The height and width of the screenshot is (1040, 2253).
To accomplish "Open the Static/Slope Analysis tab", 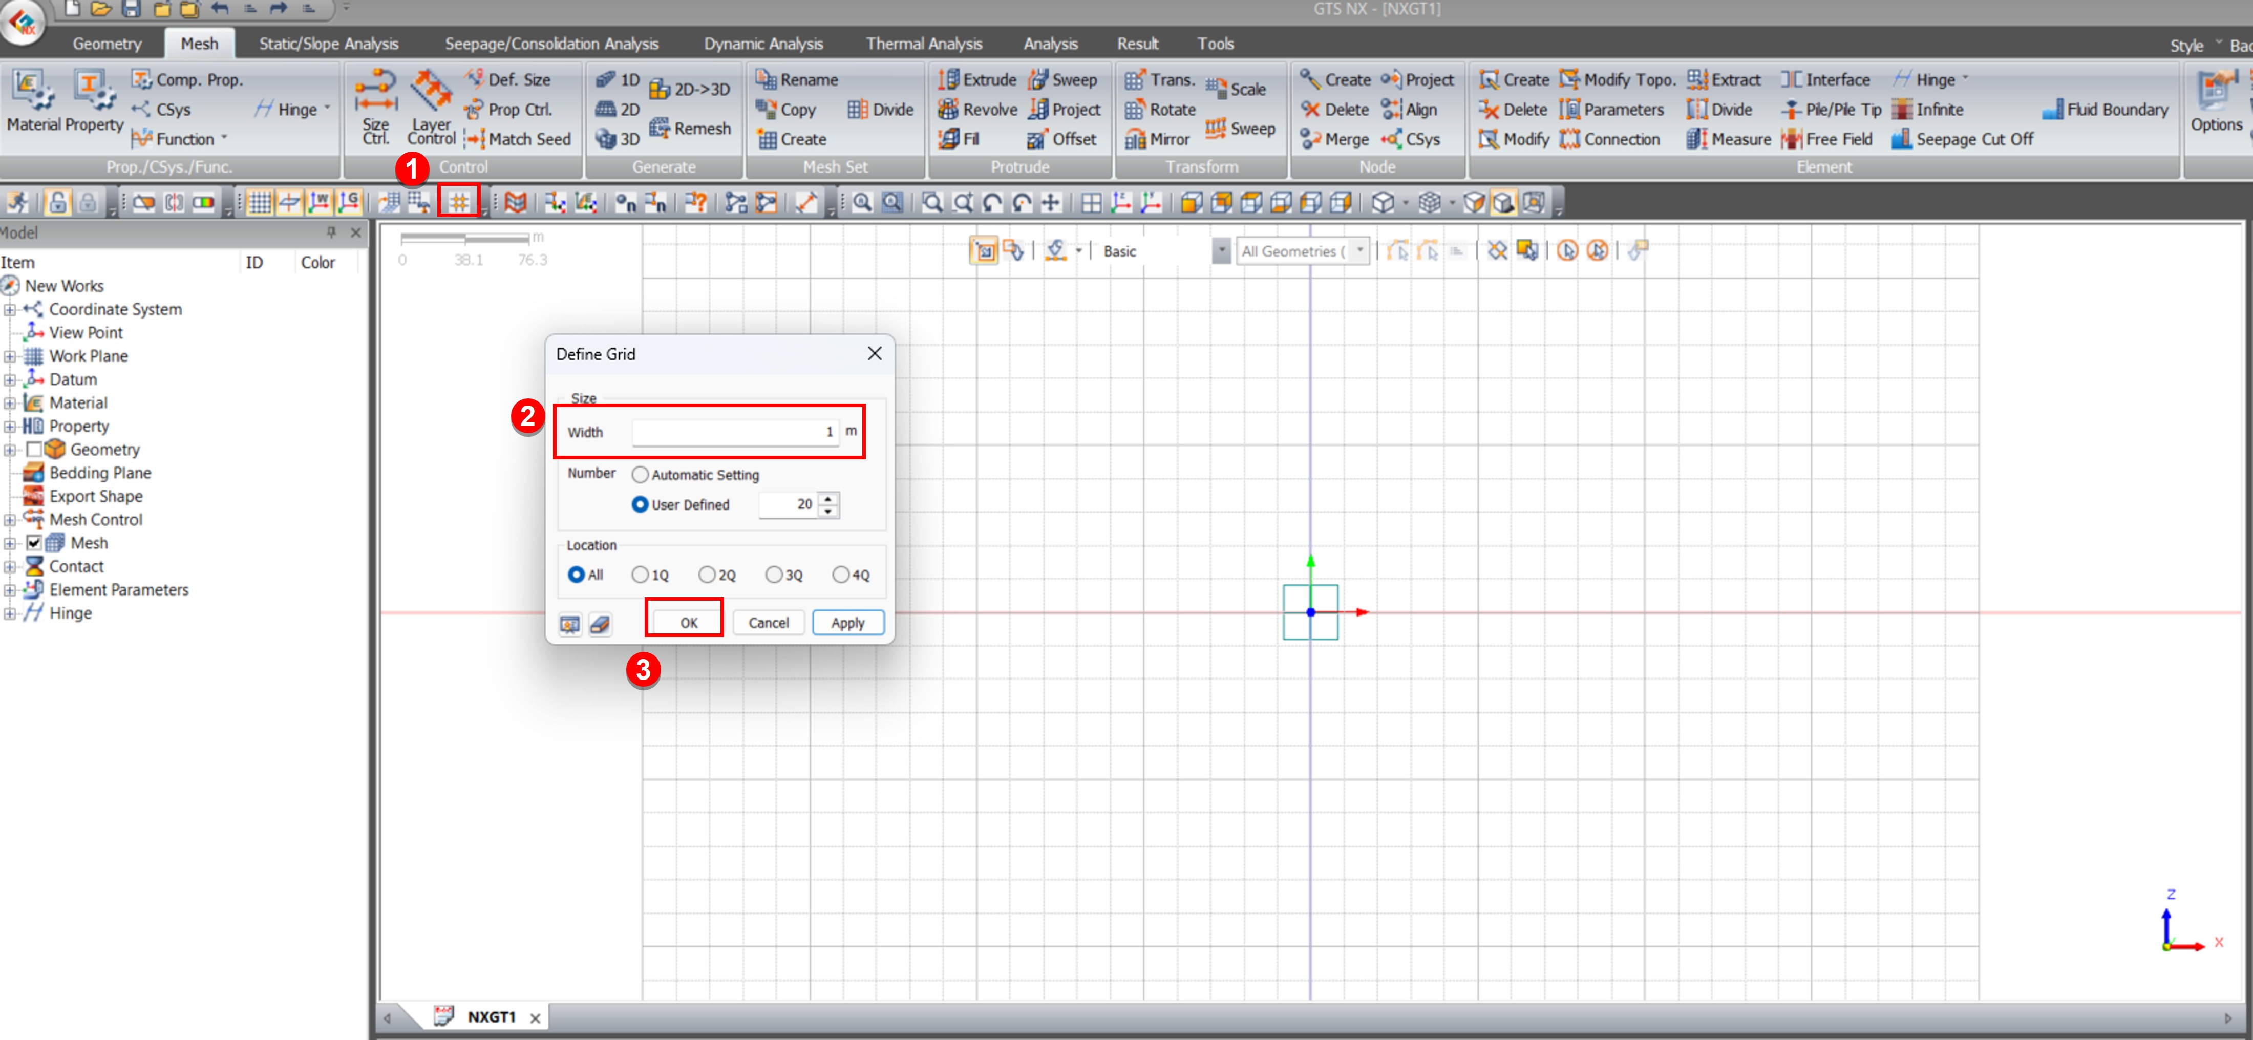I will [x=329, y=44].
